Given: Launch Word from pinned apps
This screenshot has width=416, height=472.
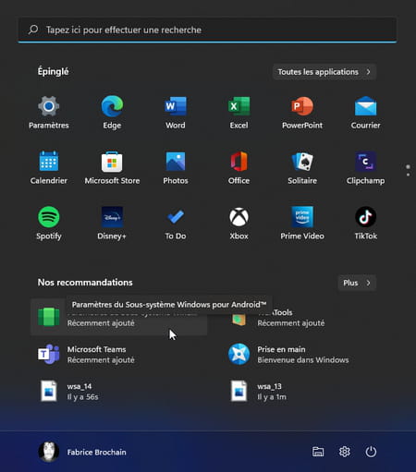Looking at the screenshot, I should coord(176,113).
